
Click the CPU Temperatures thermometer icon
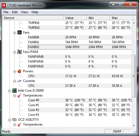(x=19, y=96)
